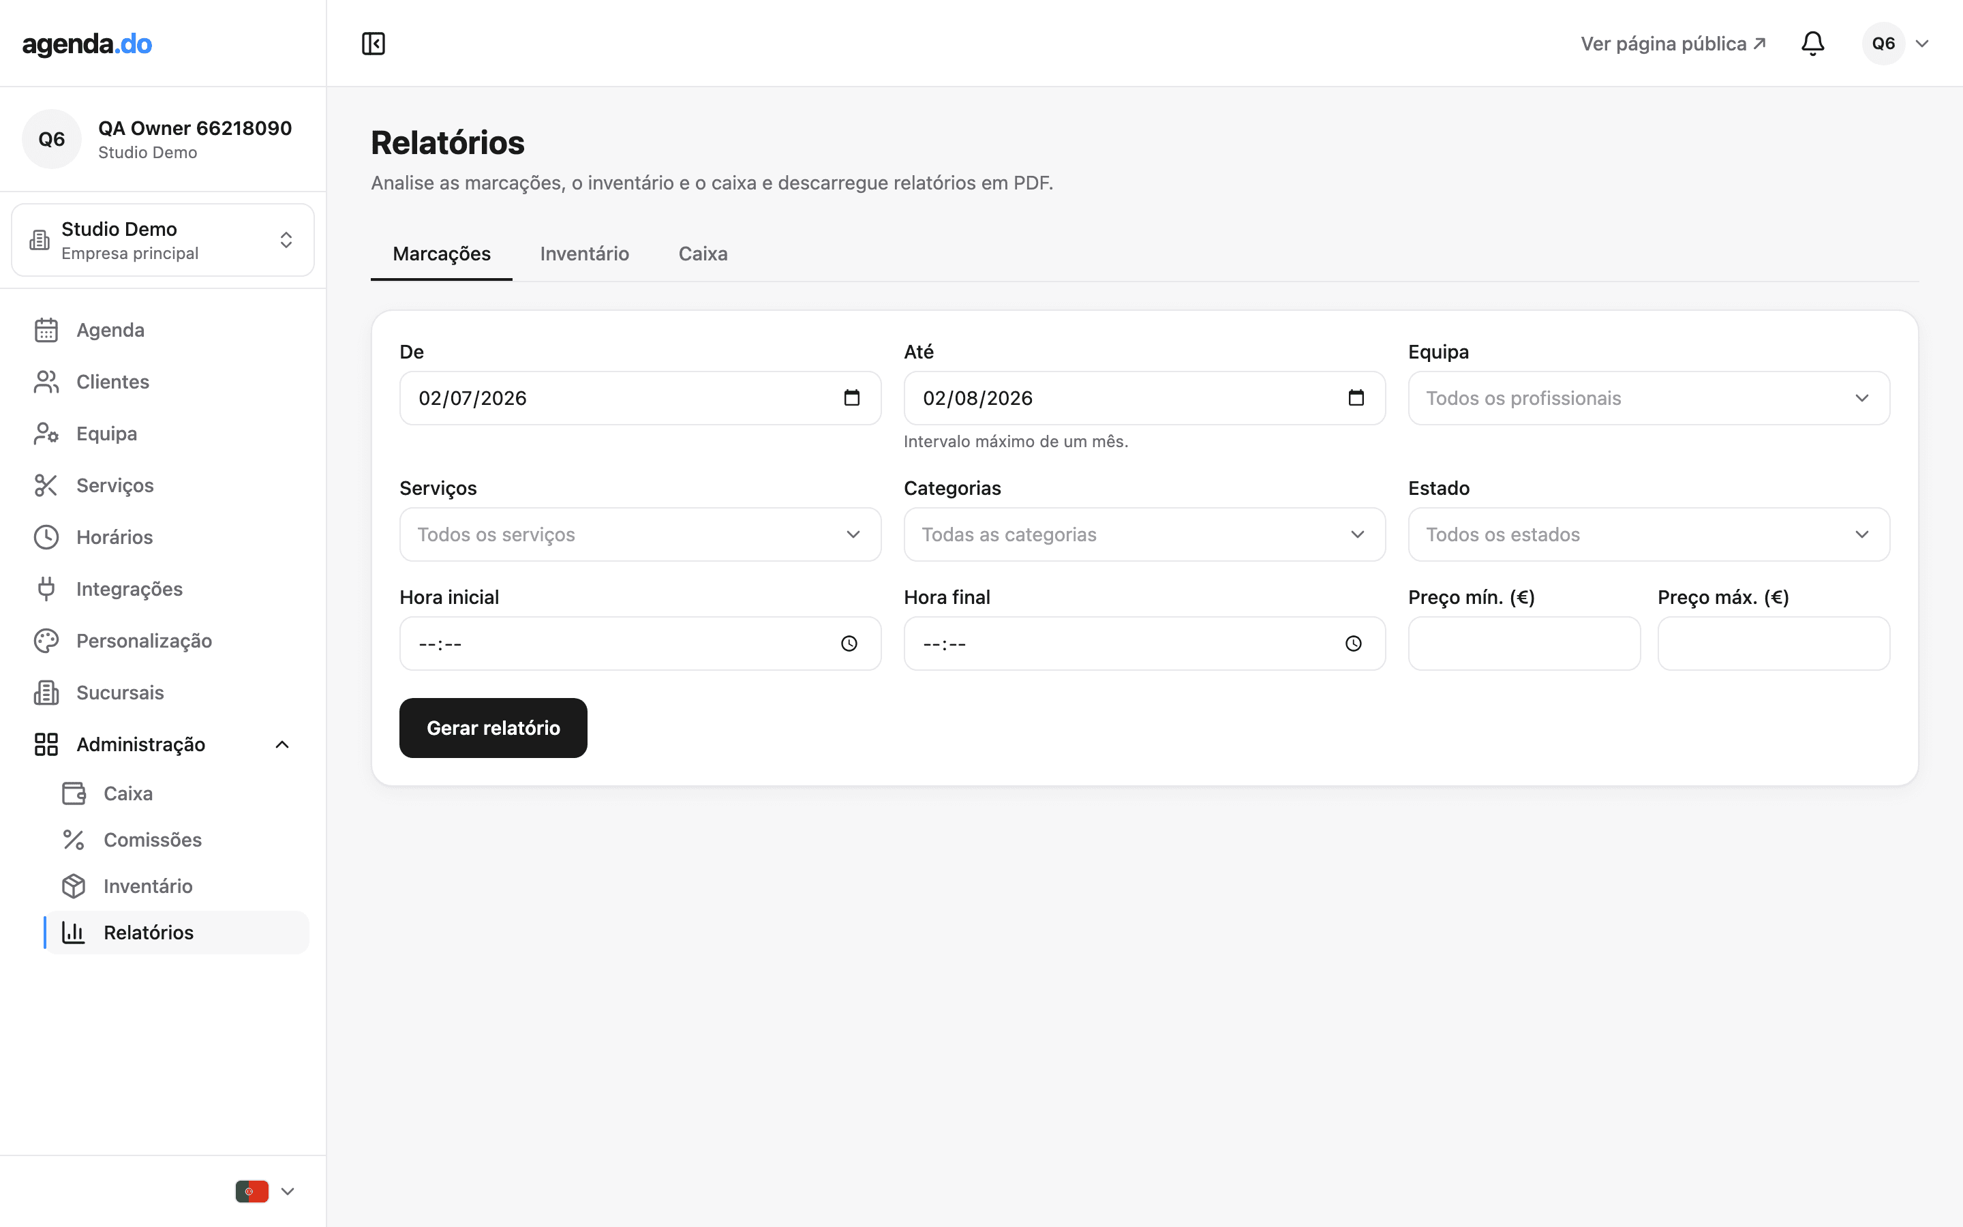Screen dimensions: 1963x1227
Task: Expand the Todos os serviços dropdown
Action: tap(640, 535)
